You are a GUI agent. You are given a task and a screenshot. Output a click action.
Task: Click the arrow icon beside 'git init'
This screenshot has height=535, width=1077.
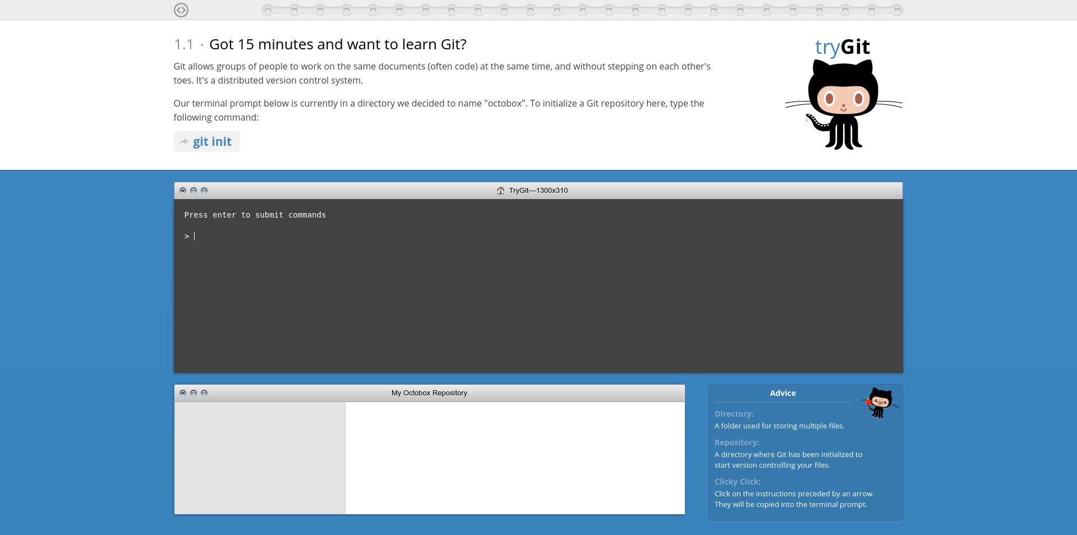coord(184,142)
